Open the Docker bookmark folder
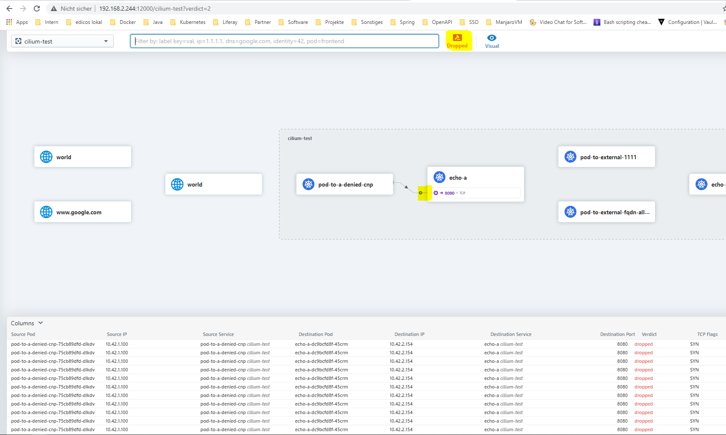Screen dimensions: 726x435 123,22
